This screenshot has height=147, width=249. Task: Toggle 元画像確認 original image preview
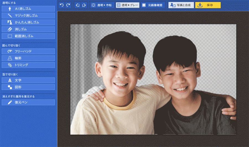tap(152, 5)
